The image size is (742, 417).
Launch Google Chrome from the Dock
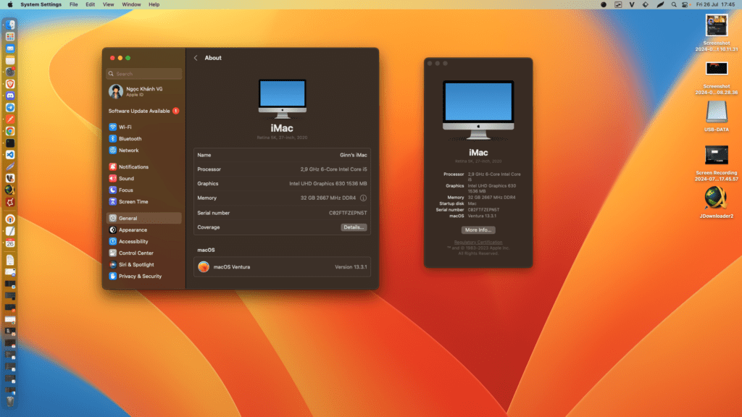10,131
